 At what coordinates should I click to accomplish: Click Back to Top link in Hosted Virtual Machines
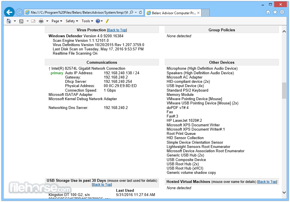coord(267,182)
